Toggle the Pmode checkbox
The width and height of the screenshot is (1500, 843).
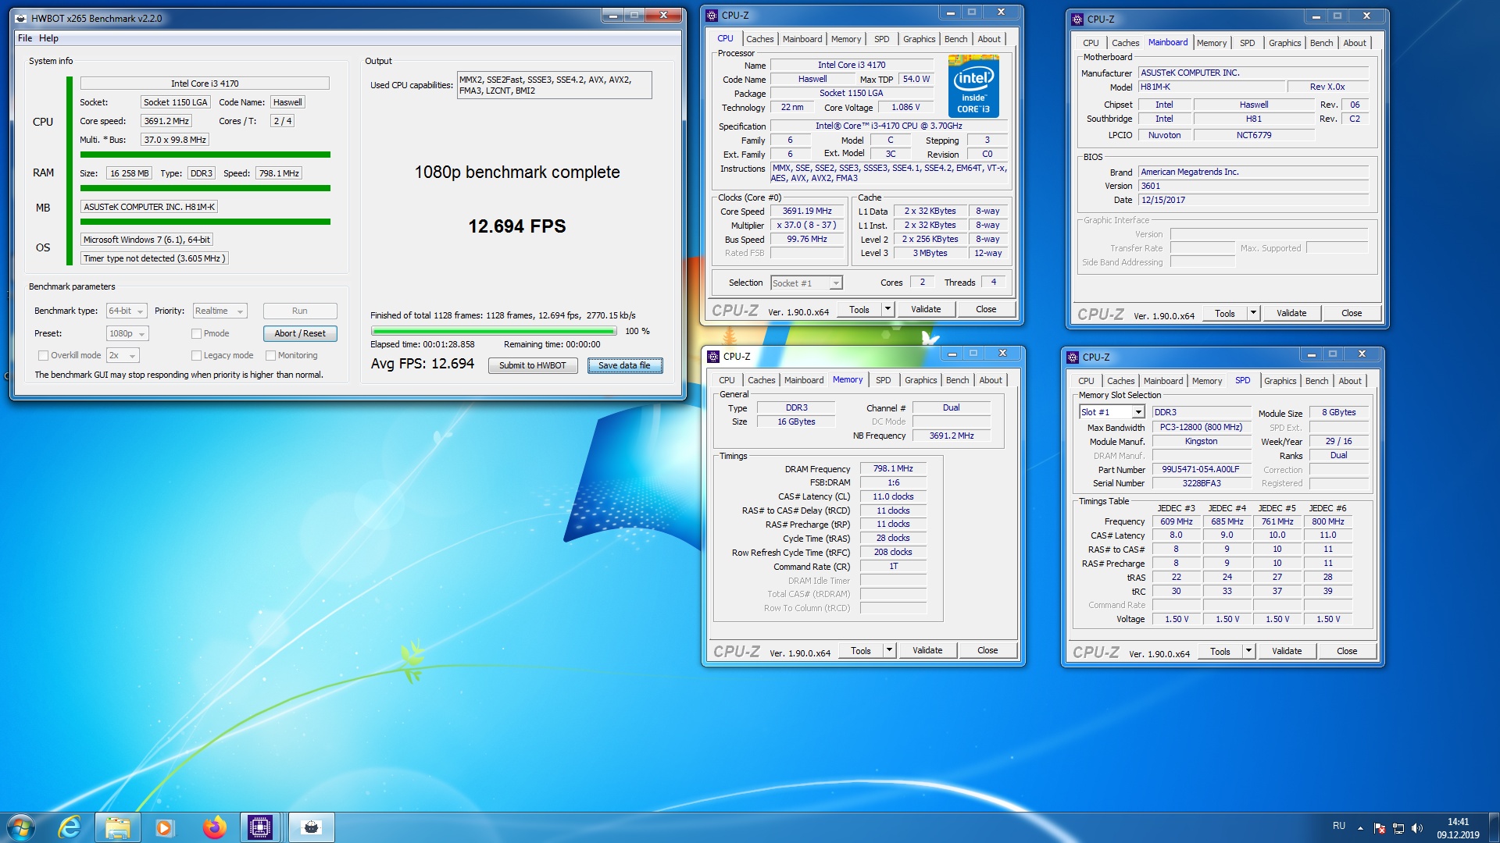pyautogui.click(x=197, y=334)
